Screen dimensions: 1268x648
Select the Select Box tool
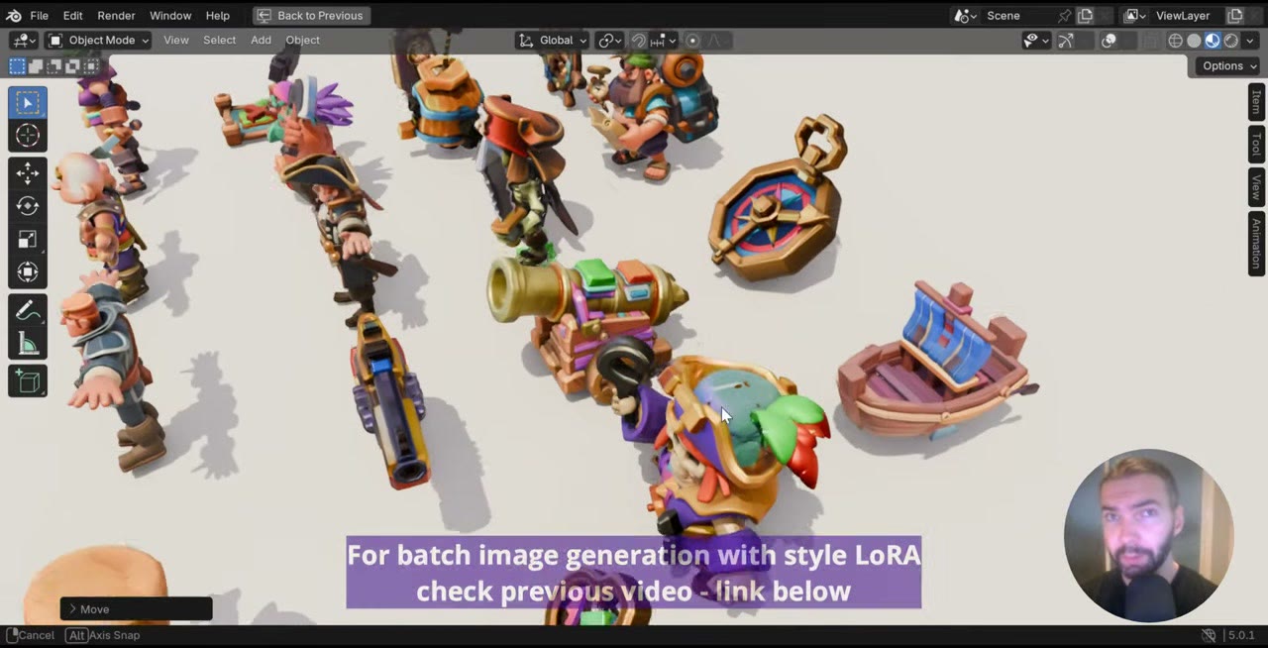point(28,103)
